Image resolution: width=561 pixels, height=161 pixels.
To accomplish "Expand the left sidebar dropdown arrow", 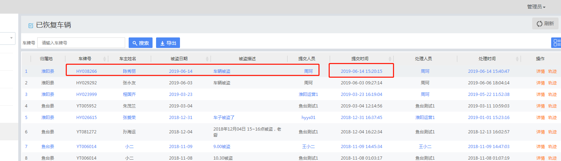I will coord(11,38).
